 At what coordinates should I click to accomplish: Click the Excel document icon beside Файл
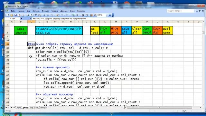point(7,11)
